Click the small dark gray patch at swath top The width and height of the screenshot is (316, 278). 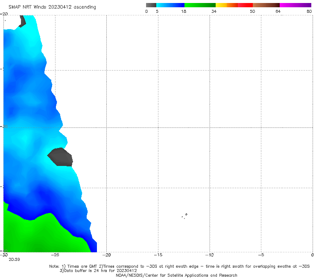(x=22, y=21)
